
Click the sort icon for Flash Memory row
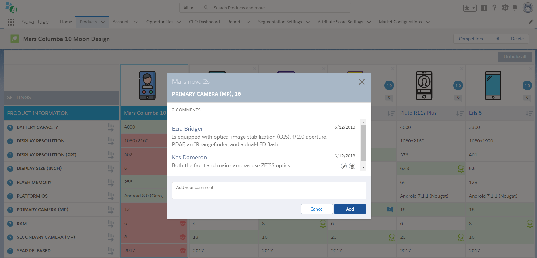(111, 183)
